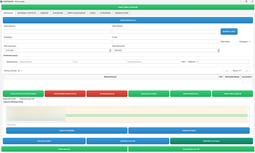This screenshot has width=255, height=153.
Task: Expand the PLN currency selector
Action: pos(184,62)
